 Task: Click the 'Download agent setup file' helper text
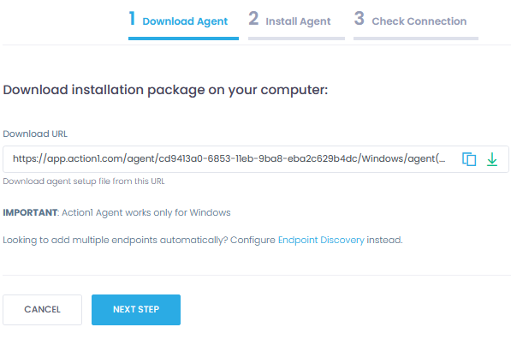(x=84, y=181)
